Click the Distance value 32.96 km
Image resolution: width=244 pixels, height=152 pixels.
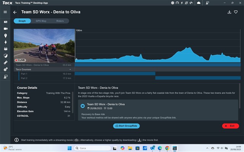click(x=65, y=102)
